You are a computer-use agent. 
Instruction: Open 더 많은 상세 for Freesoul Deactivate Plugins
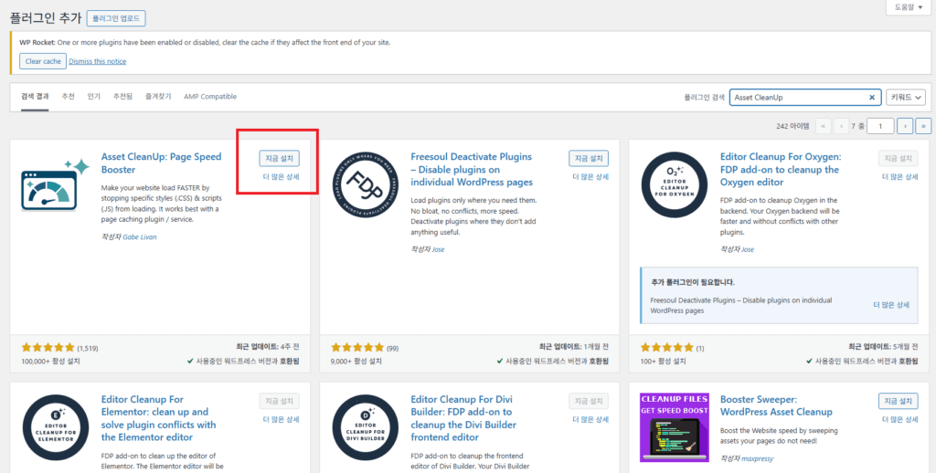coord(590,177)
